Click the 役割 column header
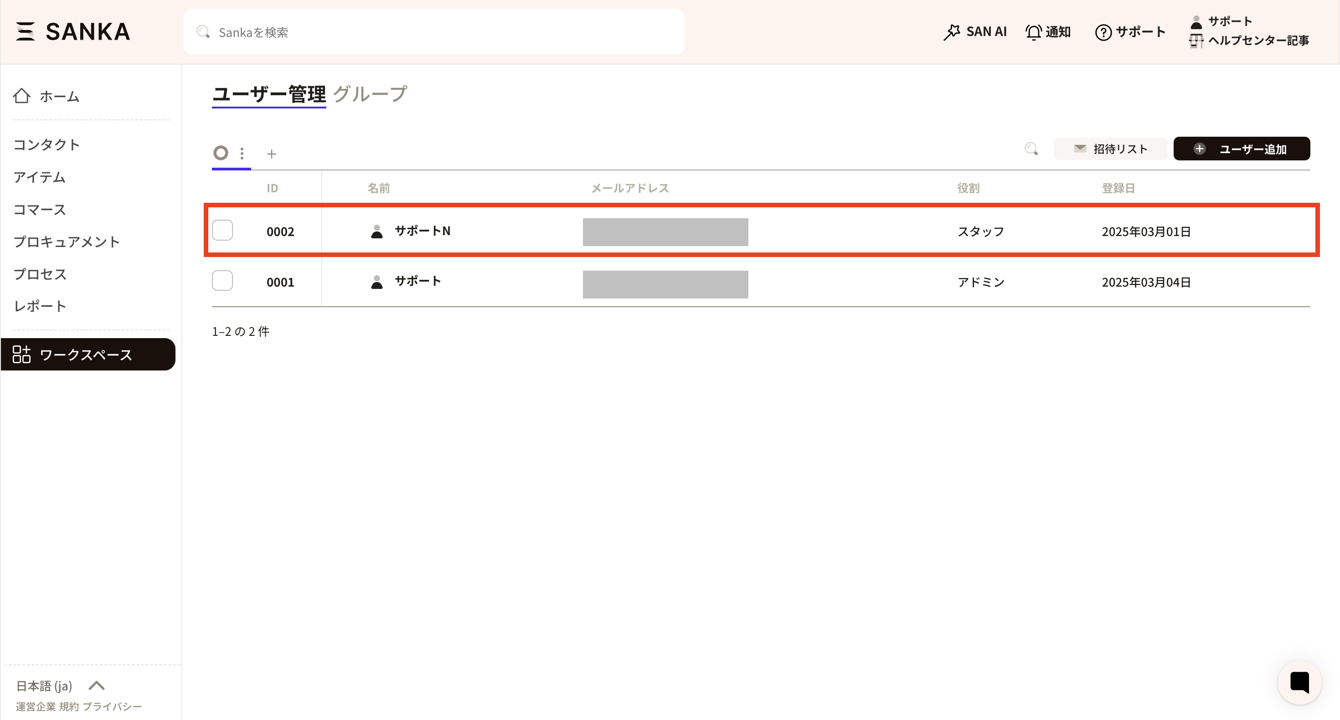1340x720 pixels. [x=968, y=188]
